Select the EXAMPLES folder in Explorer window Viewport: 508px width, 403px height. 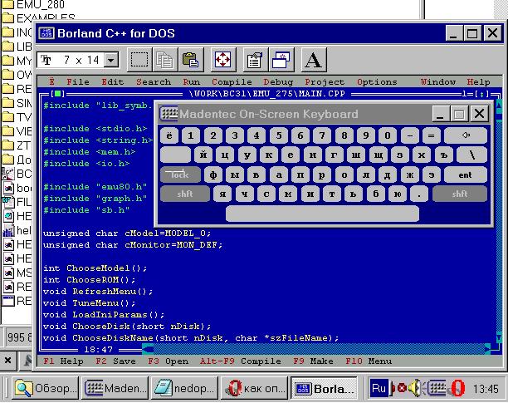[x=39, y=17]
